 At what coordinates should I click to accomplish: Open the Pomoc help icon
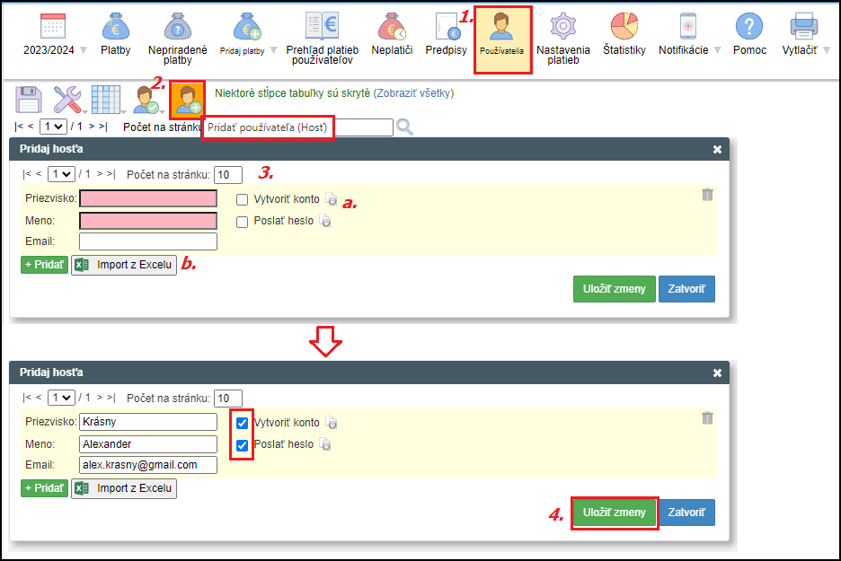749,26
